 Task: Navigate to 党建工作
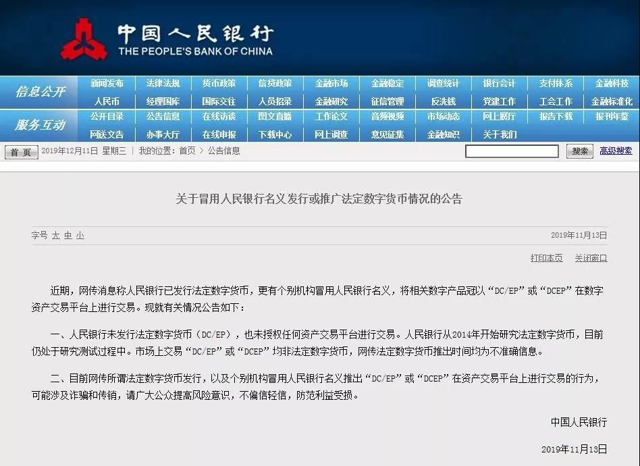[x=500, y=101]
